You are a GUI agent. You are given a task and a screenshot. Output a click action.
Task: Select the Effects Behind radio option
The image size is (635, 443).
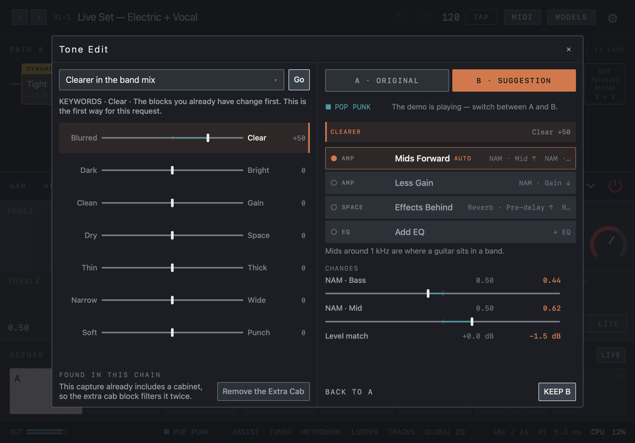coord(334,207)
